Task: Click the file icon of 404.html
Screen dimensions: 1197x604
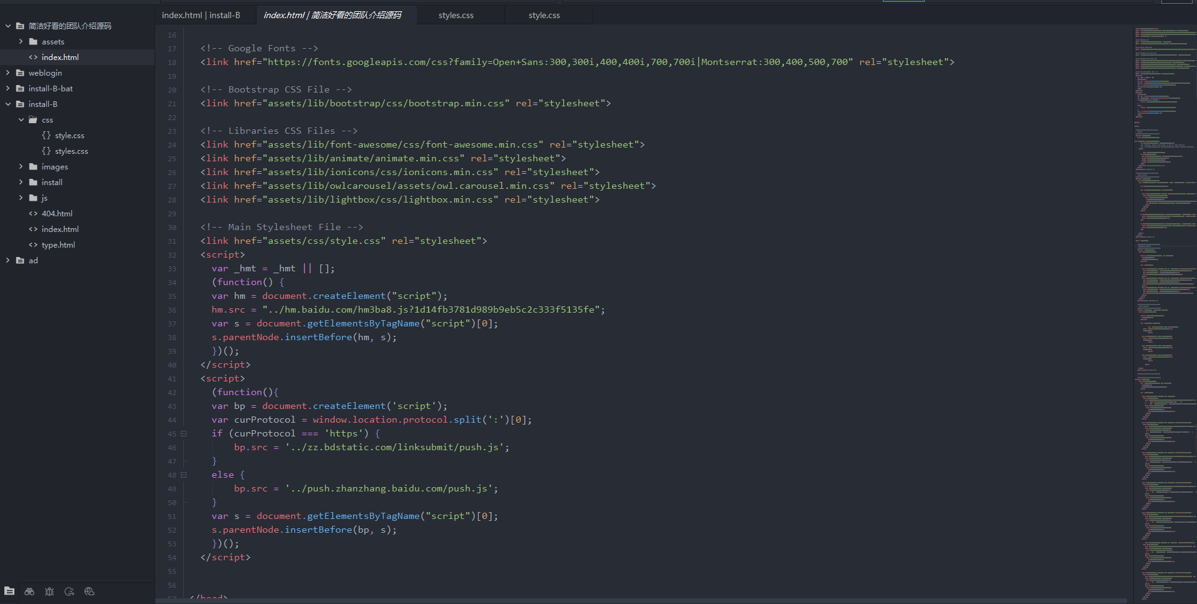Action: (x=33, y=214)
